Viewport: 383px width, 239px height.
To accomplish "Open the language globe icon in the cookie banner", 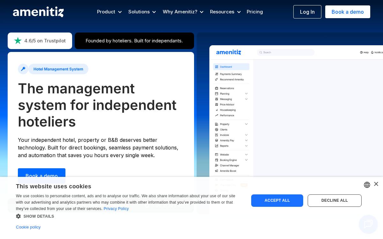I will [x=367, y=185].
